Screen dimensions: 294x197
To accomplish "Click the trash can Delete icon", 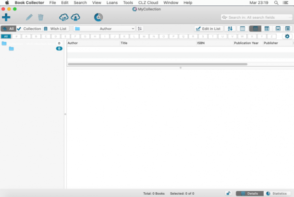I will [x=41, y=17].
